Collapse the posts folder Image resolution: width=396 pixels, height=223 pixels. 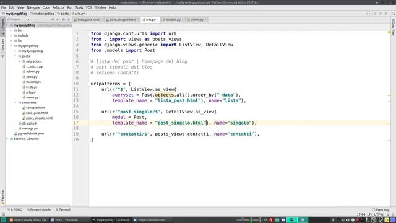15,56
